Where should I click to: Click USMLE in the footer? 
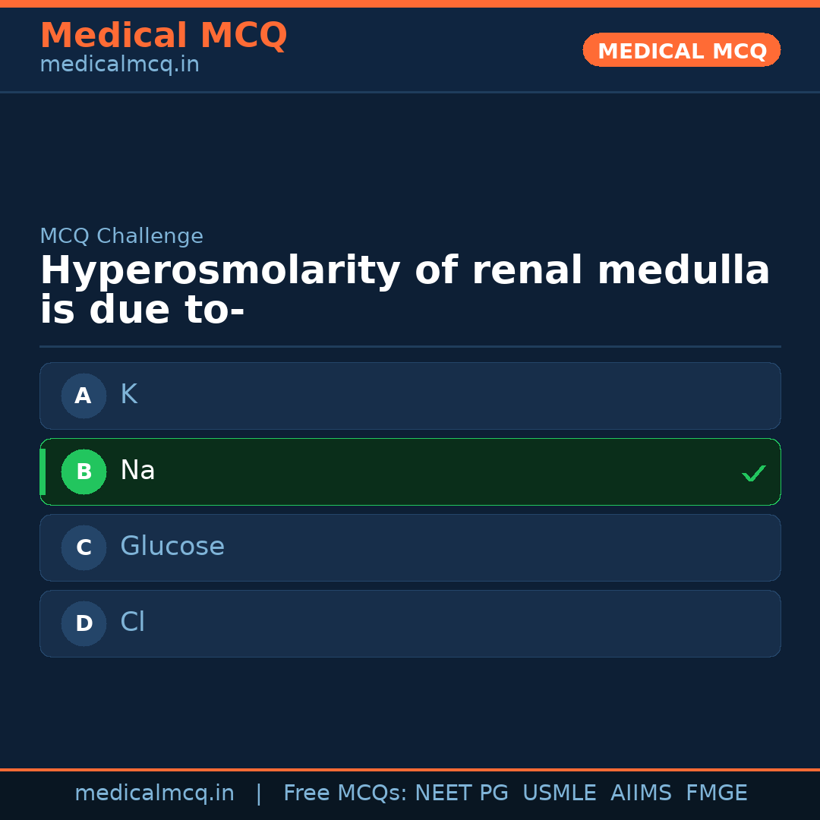[x=559, y=793]
